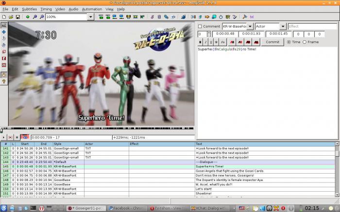Select row 151 Showtime! line
The height and width of the screenshot is (212, 340).
tap(168, 194)
